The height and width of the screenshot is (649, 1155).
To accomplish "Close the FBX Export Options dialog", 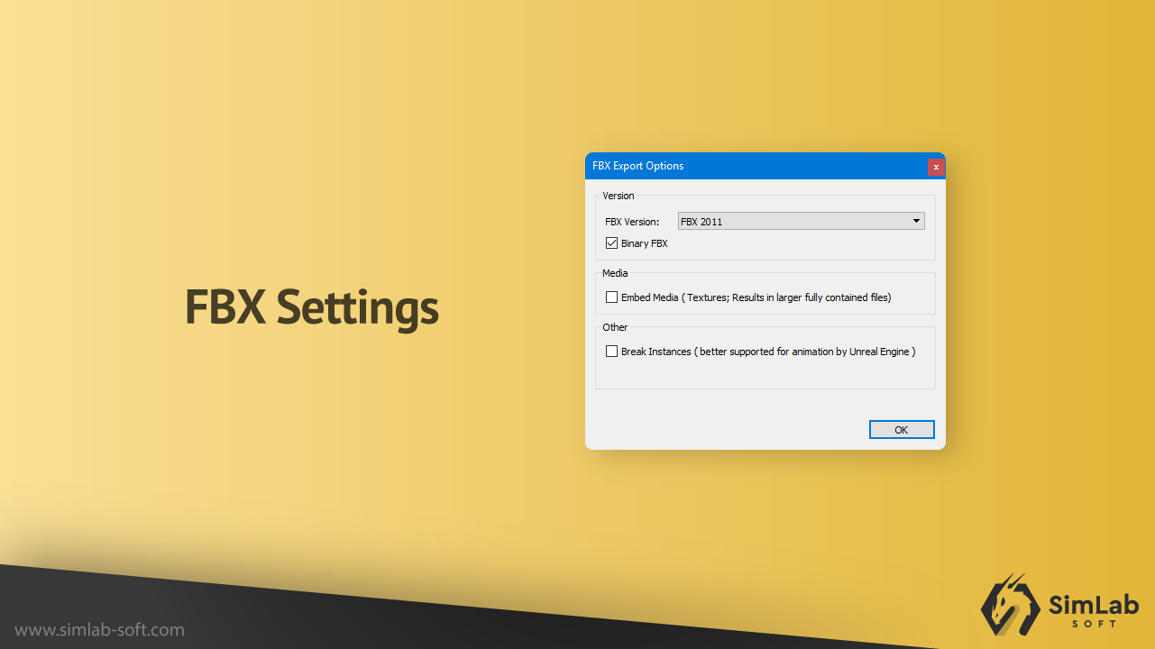I will 936,167.
